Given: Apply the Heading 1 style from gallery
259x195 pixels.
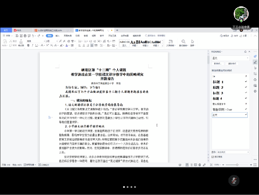Looking at the screenshot, I should click(135, 43).
